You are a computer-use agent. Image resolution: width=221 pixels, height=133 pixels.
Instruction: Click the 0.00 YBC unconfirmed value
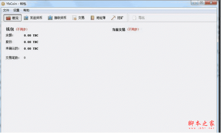click(x=31, y=48)
